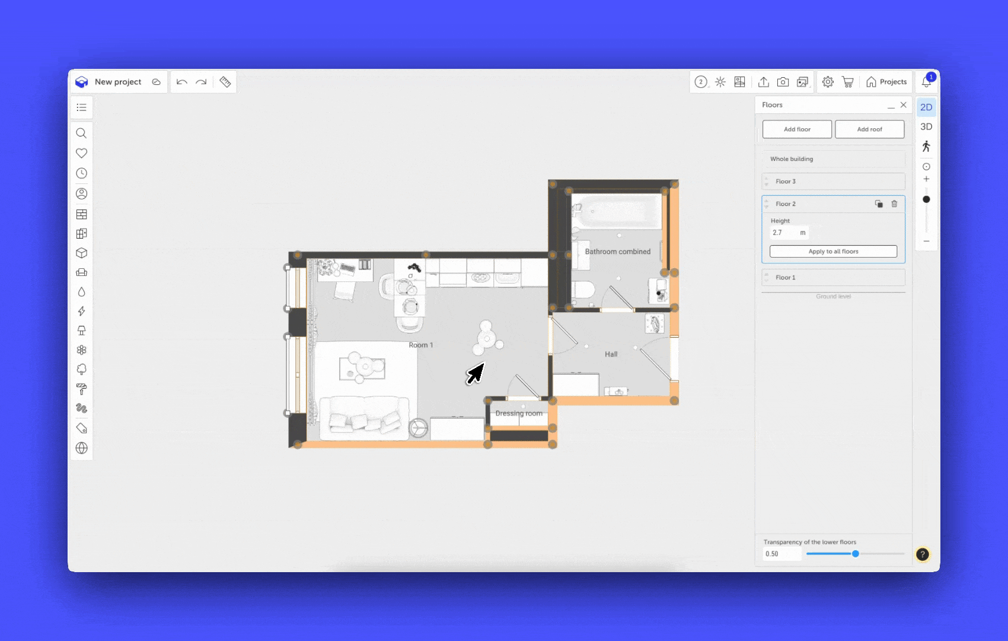Open the shopping cart
This screenshot has height=641, width=1008.
pyautogui.click(x=847, y=82)
